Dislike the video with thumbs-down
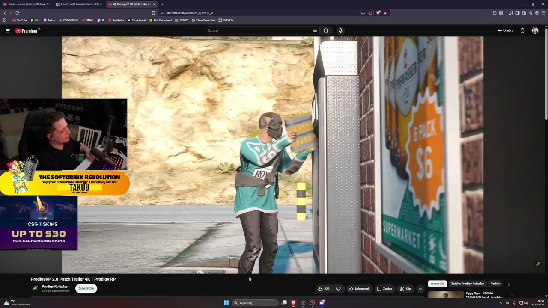The height and width of the screenshot is (308, 548). coord(338,289)
